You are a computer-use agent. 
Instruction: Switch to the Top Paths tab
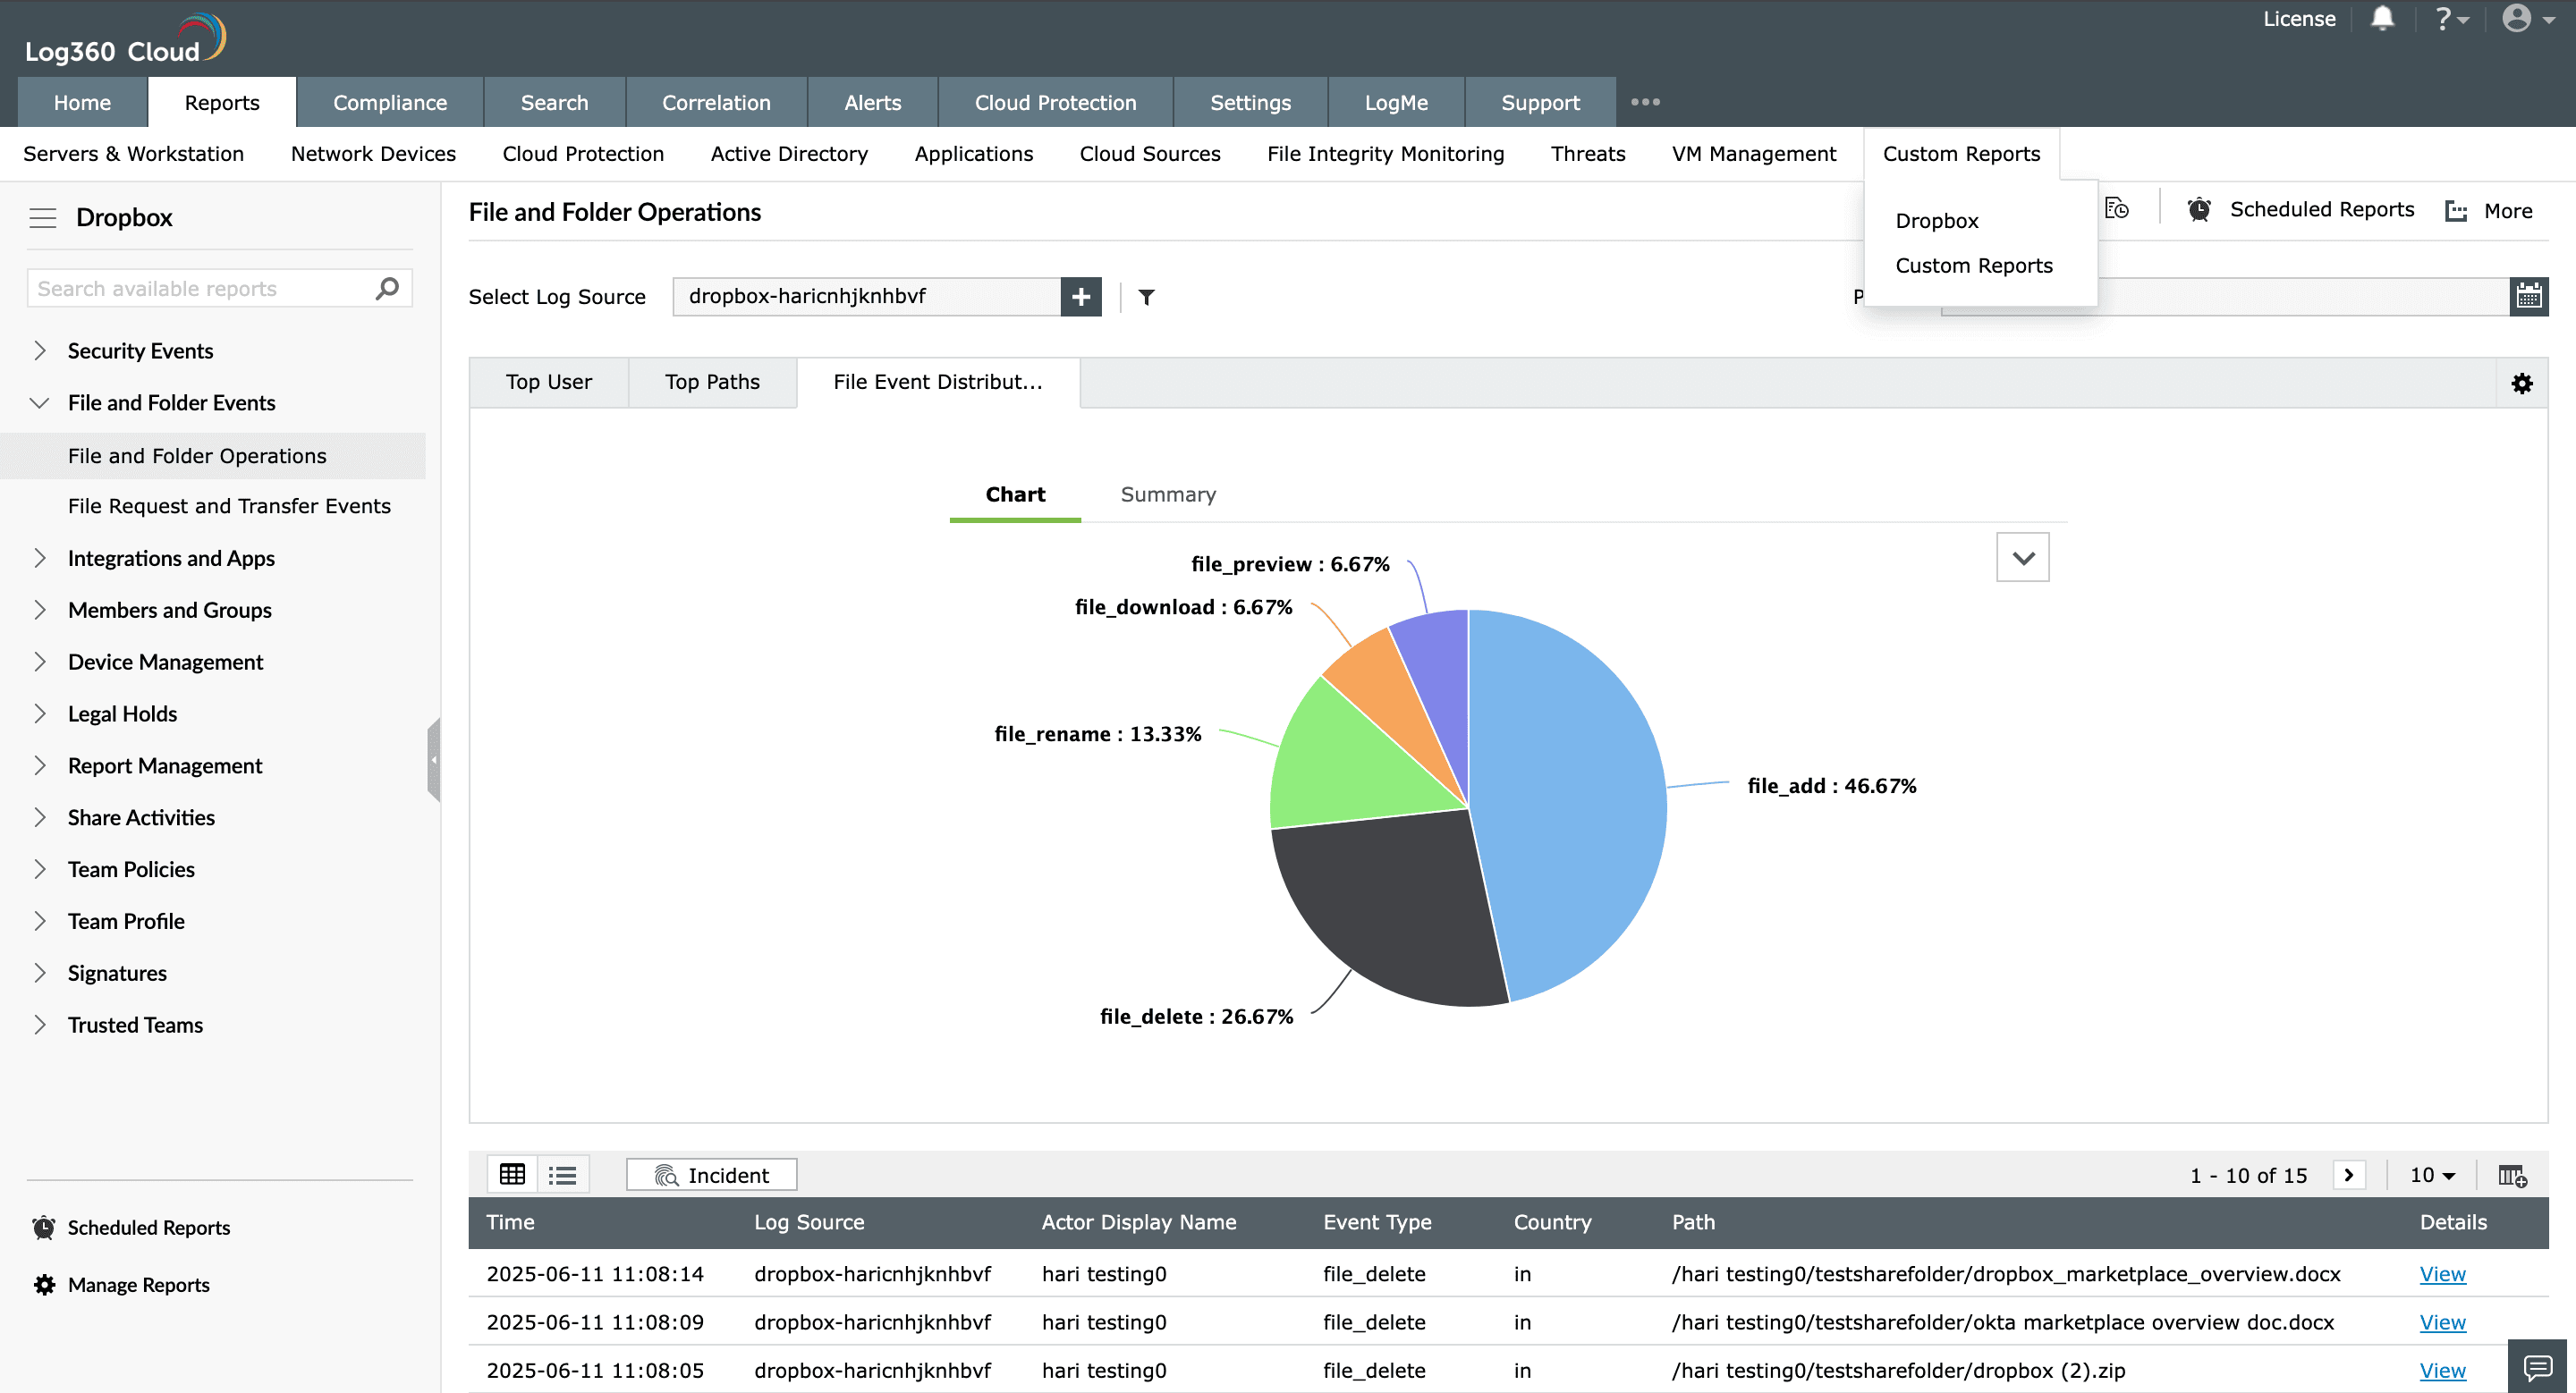(x=712, y=383)
